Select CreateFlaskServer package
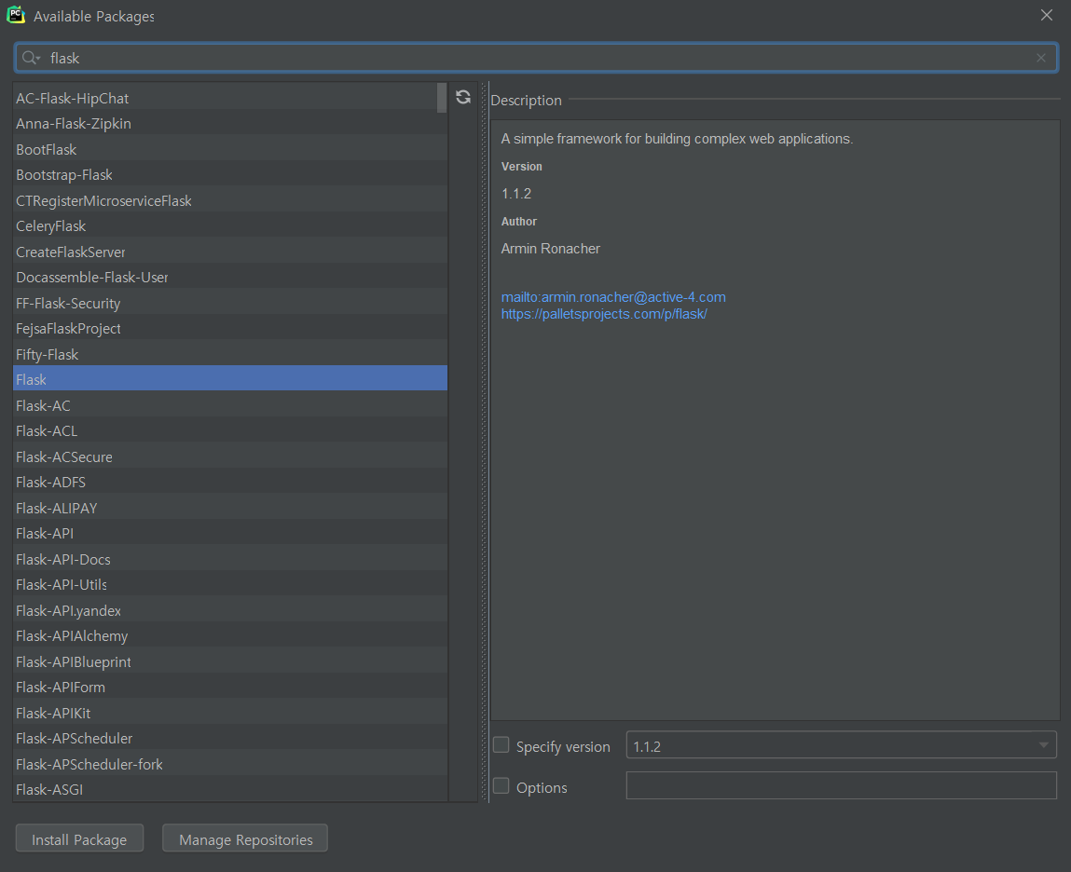 [230, 252]
